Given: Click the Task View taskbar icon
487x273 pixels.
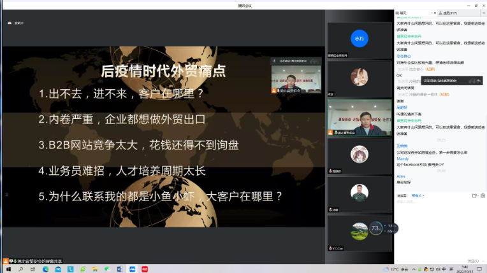Looking at the screenshot, I should pos(32,269).
